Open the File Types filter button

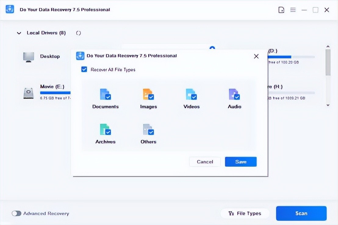(245, 213)
